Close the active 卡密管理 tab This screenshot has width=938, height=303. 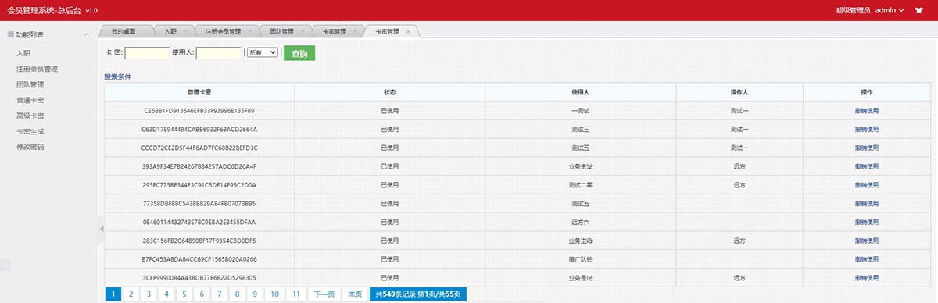(408, 32)
